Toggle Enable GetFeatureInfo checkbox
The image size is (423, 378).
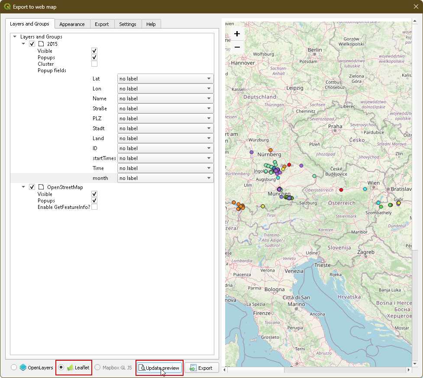(94, 207)
